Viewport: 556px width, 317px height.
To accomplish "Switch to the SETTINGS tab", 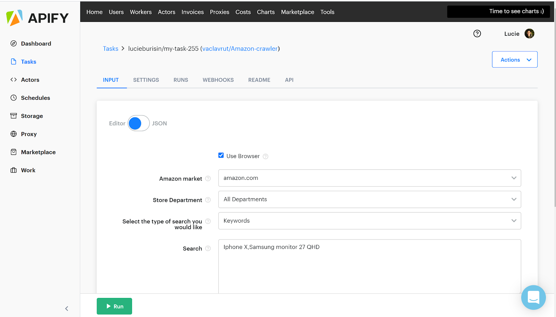I will (x=146, y=80).
